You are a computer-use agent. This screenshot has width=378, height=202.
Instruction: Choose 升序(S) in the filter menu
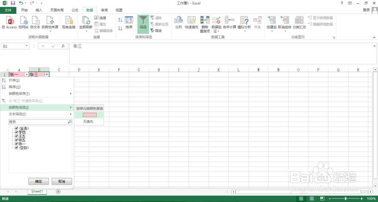[37, 80]
